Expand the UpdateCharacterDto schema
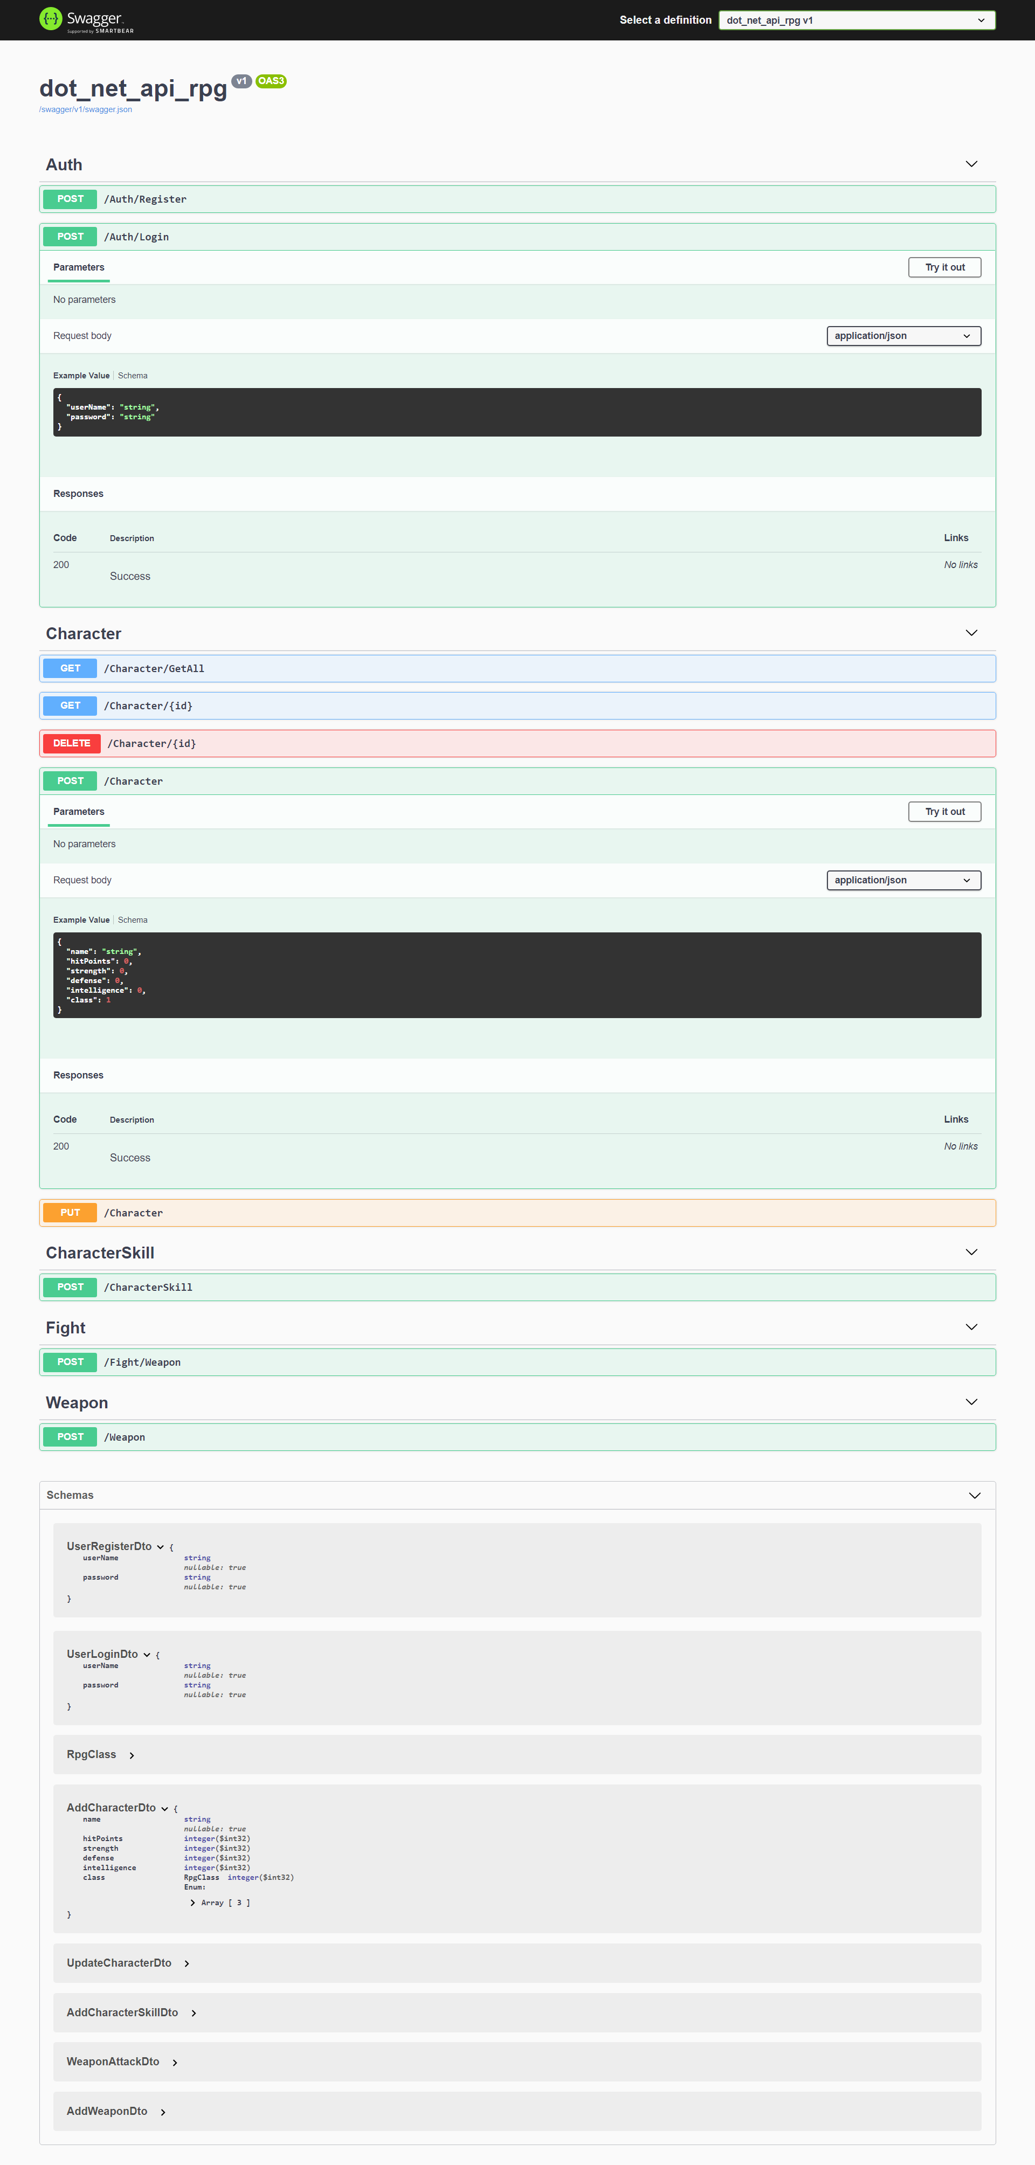 click(187, 1963)
